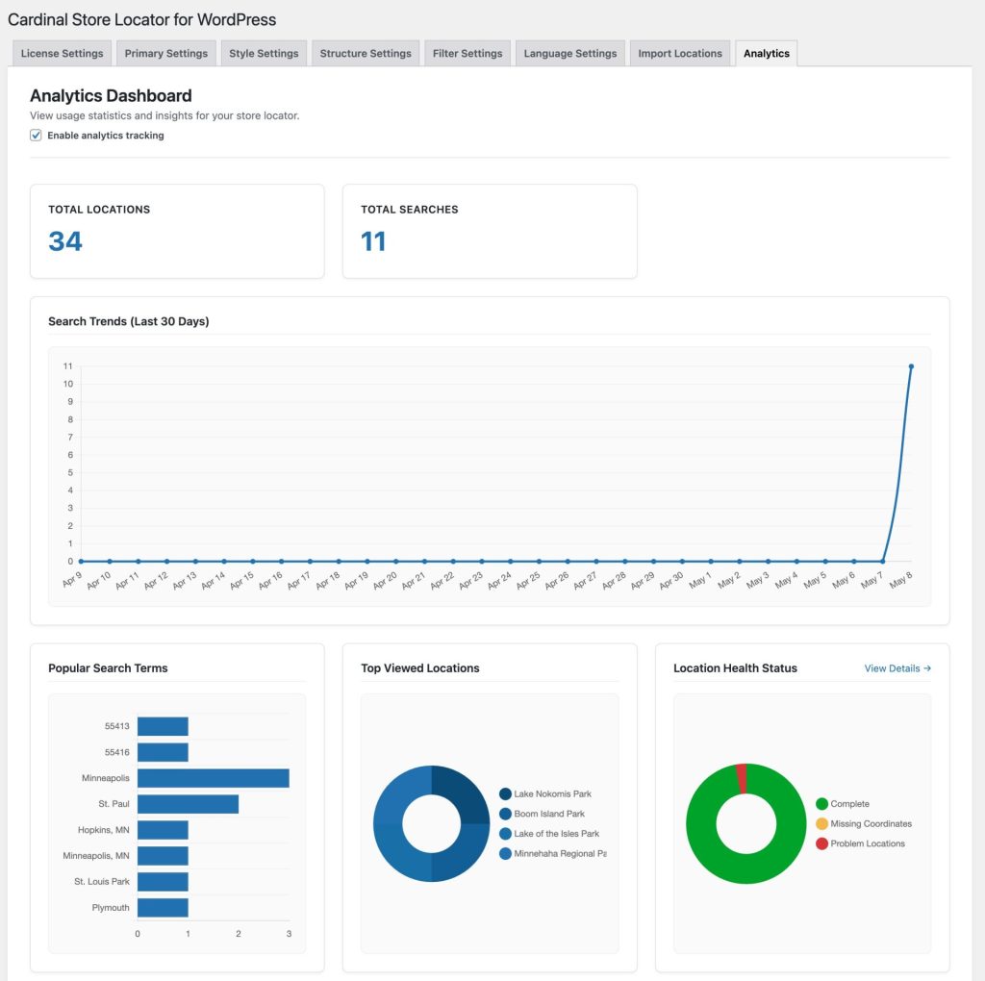Go to Structure Settings tab
The width and height of the screenshot is (985, 981).
pos(366,54)
